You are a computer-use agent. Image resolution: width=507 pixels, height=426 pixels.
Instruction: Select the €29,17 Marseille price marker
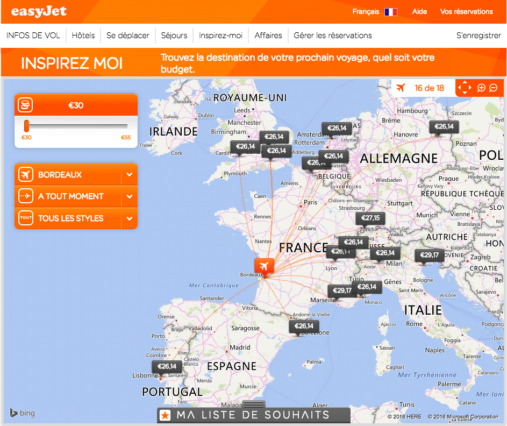click(x=342, y=291)
